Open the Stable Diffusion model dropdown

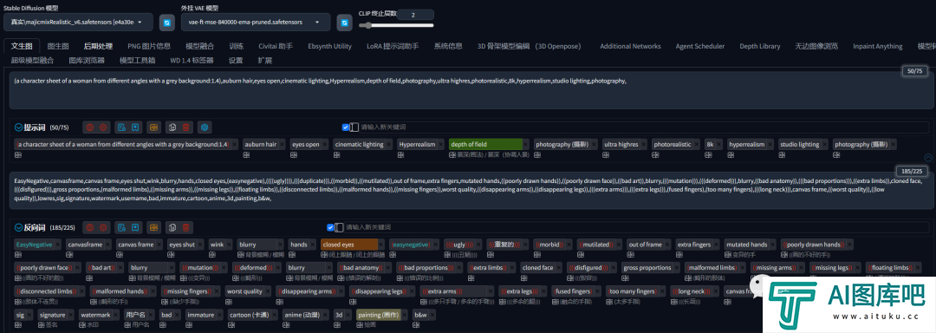pyautogui.click(x=78, y=22)
